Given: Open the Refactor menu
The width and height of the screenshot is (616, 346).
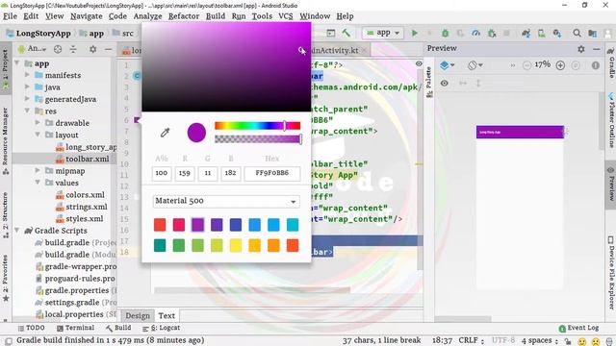Looking at the screenshot, I should click(x=184, y=16).
